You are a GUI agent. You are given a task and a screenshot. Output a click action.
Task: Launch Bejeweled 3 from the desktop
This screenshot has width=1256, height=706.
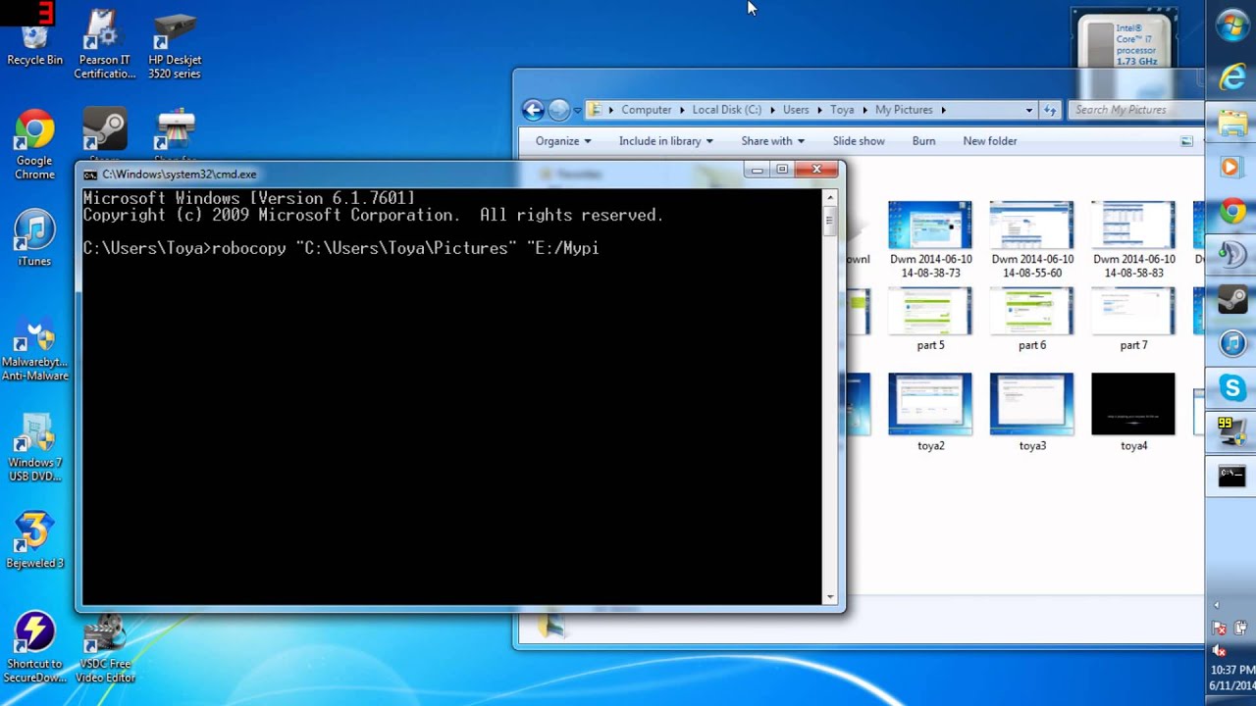[x=34, y=540]
